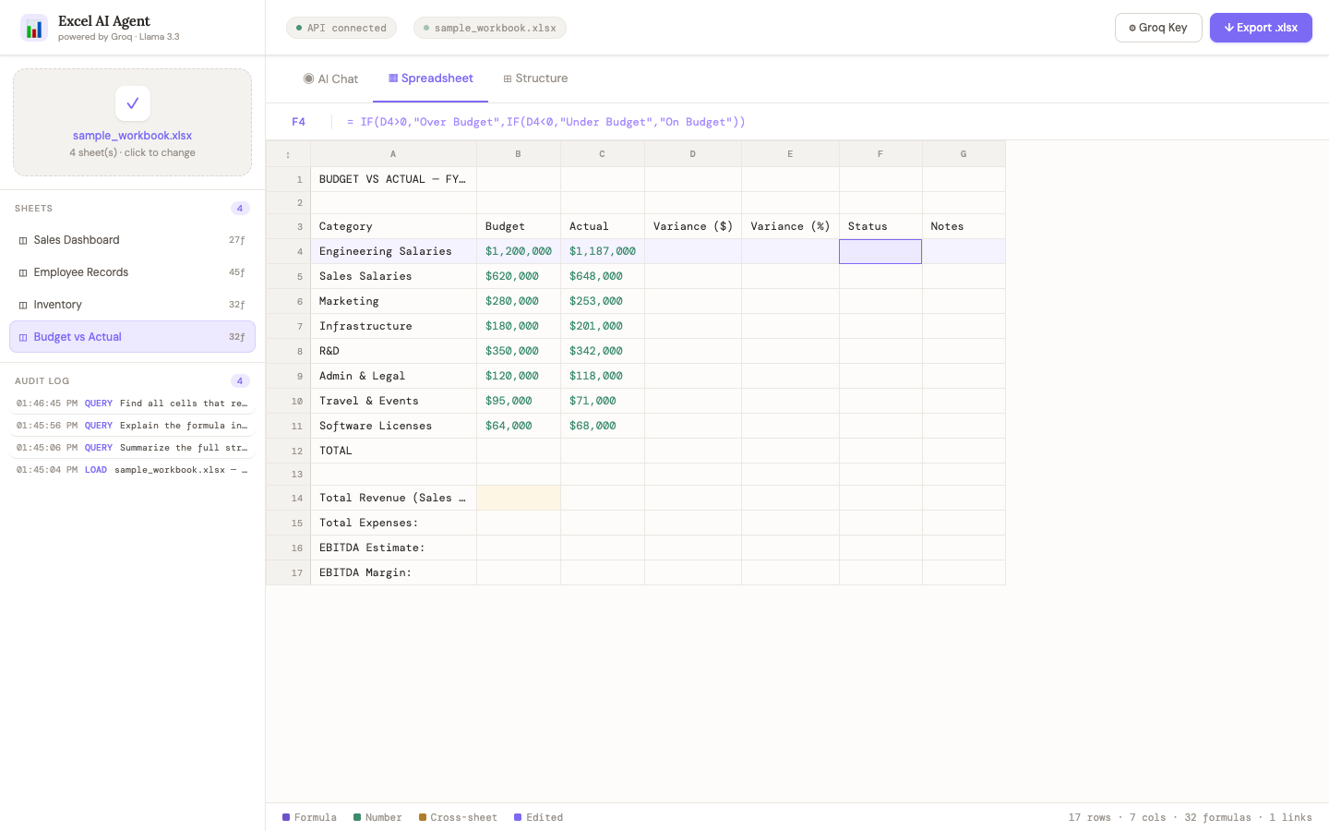
Task: Click the Software Licenses cell
Action: tap(393, 426)
